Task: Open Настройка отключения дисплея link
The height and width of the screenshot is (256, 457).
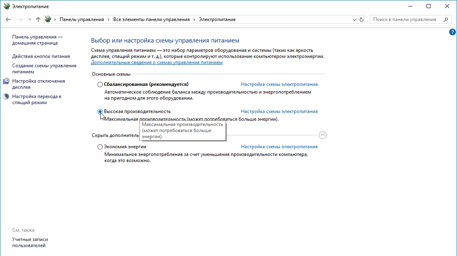Action: click(x=39, y=84)
